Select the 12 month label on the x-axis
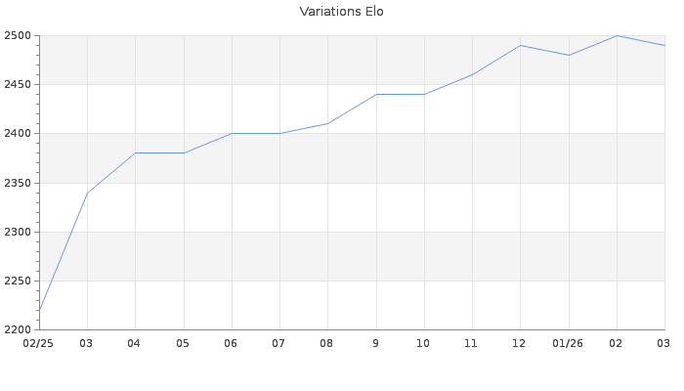Viewport: 684px width, 391px height. (519, 344)
